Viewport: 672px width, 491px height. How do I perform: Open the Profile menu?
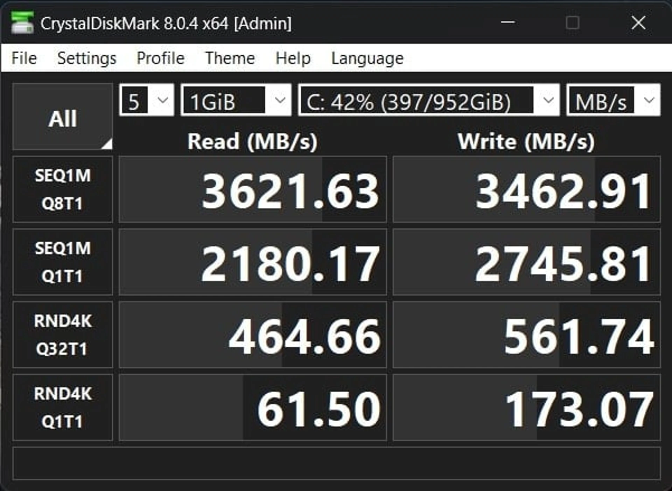tap(161, 58)
